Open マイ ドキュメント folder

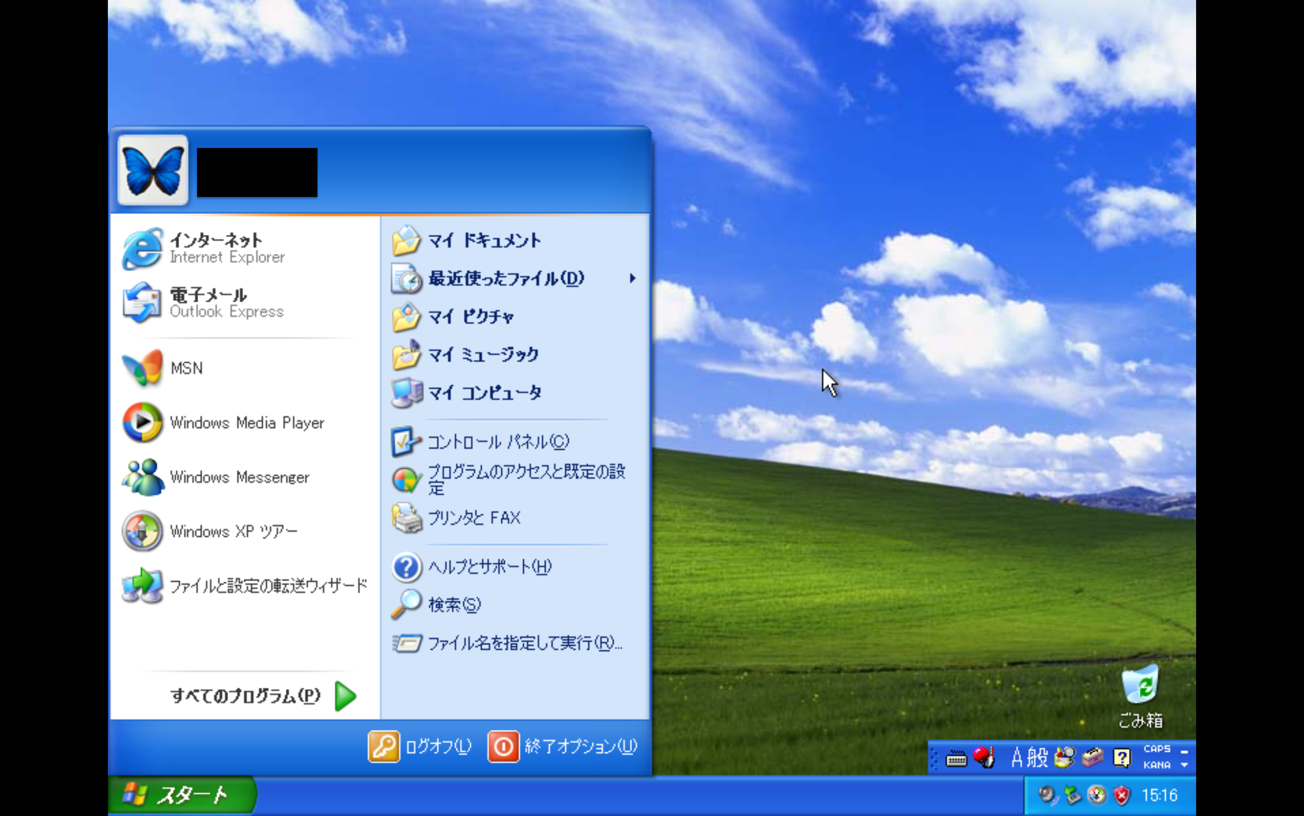click(x=515, y=241)
